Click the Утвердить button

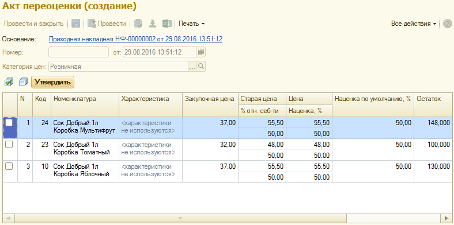(52, 82)
